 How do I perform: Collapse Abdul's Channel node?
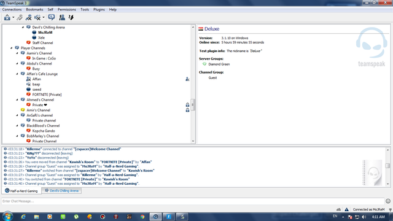click(17, 63)
